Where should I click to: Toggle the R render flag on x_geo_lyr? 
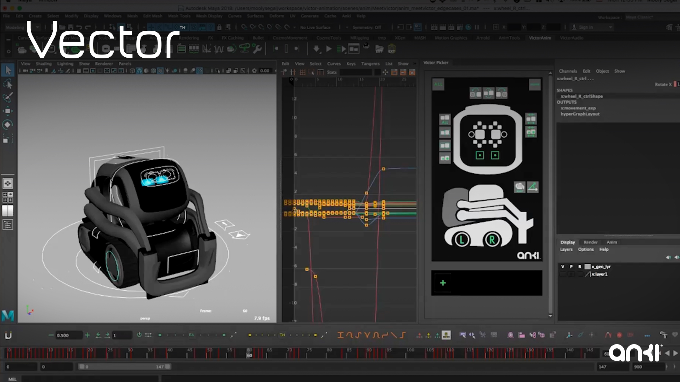coord(580,266)
